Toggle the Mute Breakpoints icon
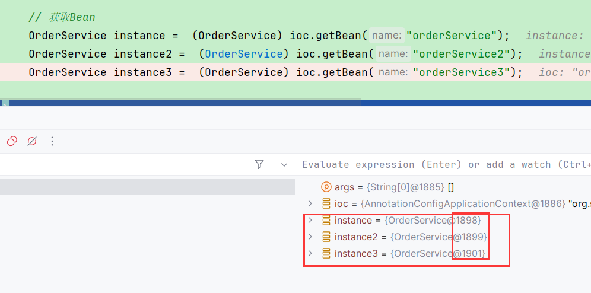This screenshot has height=293, width=591. point(32,141)
